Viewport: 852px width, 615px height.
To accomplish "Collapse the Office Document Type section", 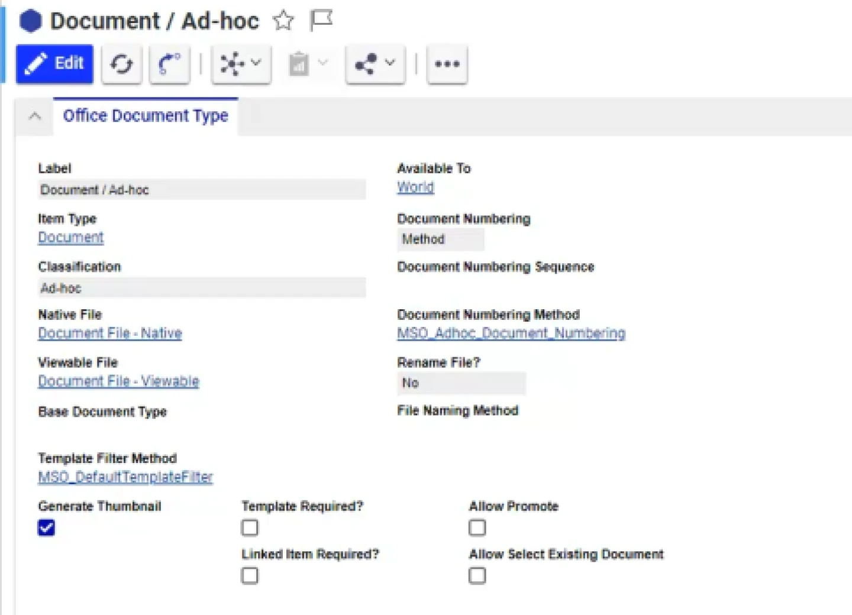I will tap(35, 116).
